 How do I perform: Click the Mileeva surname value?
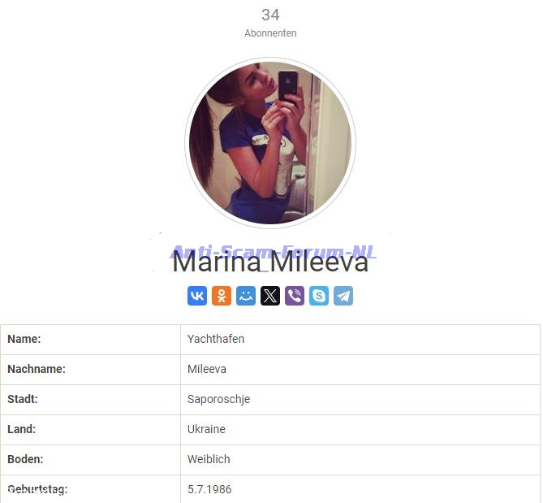pyautogui.click(x=207, y=369)
